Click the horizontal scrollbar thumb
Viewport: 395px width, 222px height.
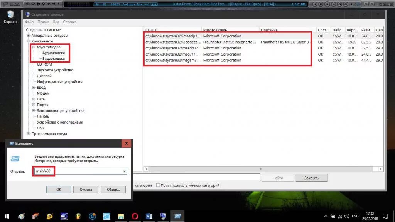coord(261,169)
